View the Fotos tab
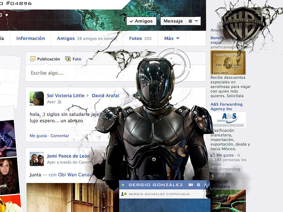The height and width of the screenshot is (212, 283). point(140,39)
